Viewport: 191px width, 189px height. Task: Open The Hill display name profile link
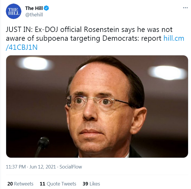point(34,8)
